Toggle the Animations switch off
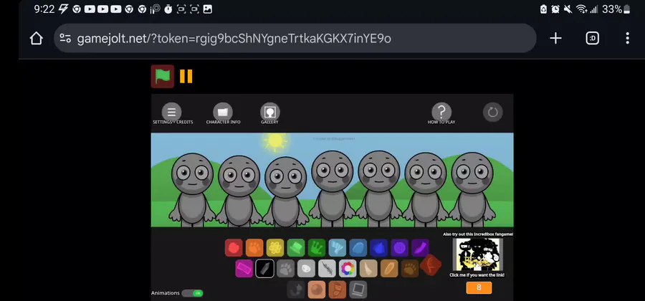Screen dimensions: 645x301 (x=193, y=293)
